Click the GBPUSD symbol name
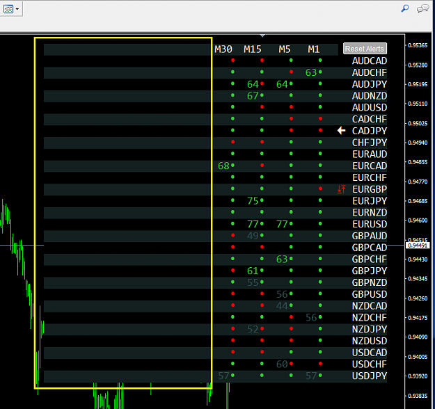Image resolution: width=435 pixels, height=409 pixels. tap(370, 294)
